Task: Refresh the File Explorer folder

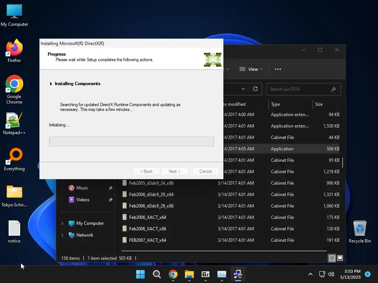Action: 255,89
